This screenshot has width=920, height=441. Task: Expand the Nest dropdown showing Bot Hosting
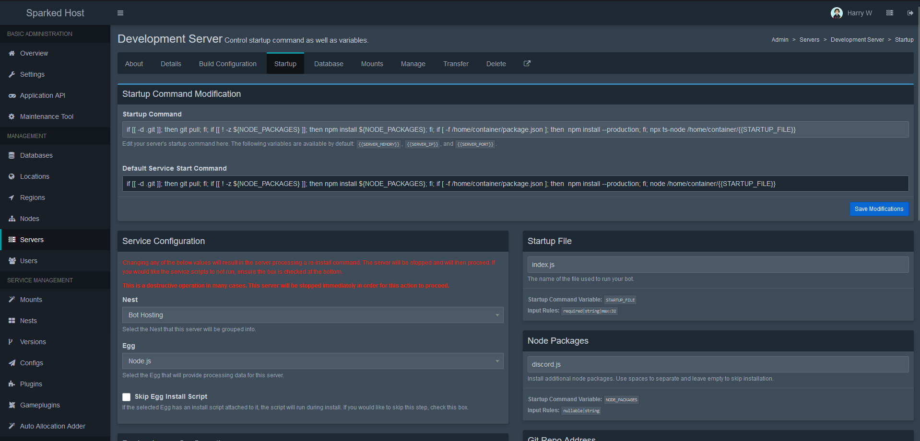pos(312,315)
